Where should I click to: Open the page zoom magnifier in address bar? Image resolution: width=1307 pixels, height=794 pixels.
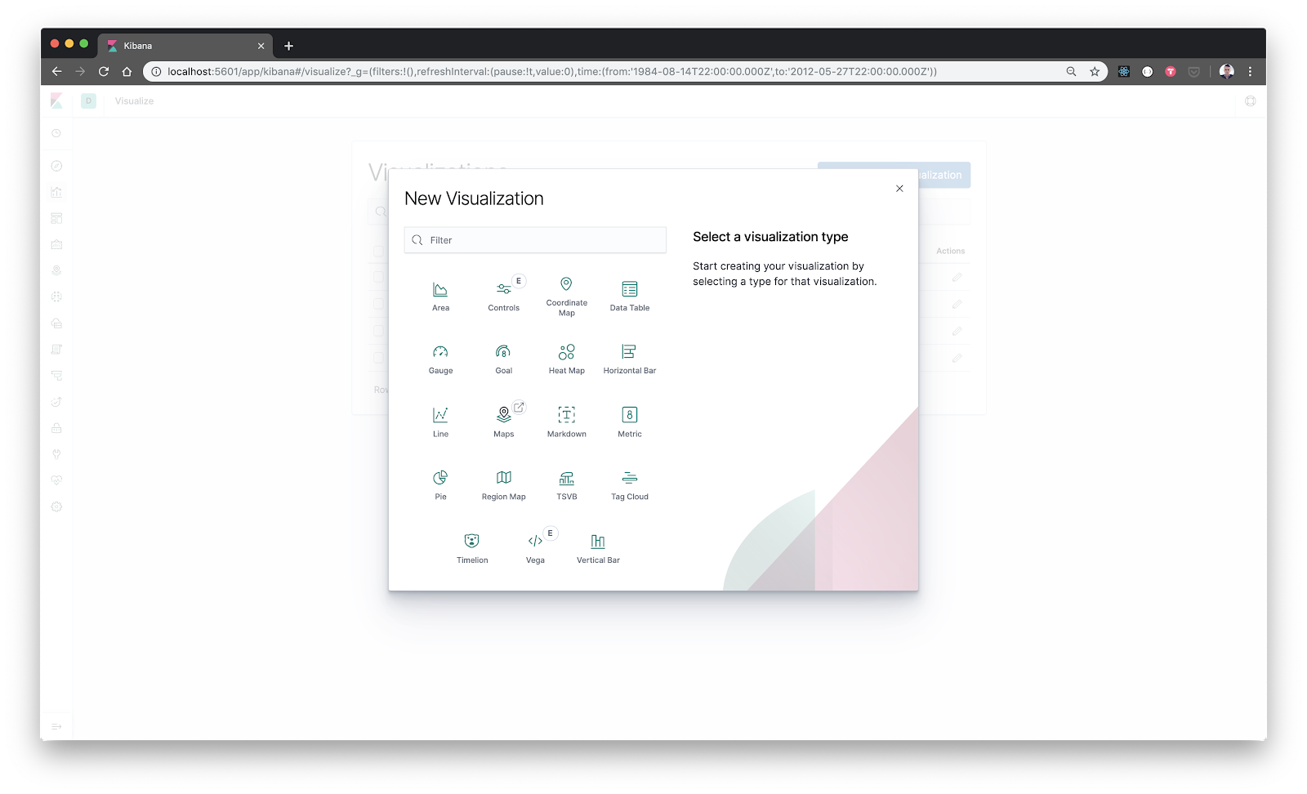1071,71
